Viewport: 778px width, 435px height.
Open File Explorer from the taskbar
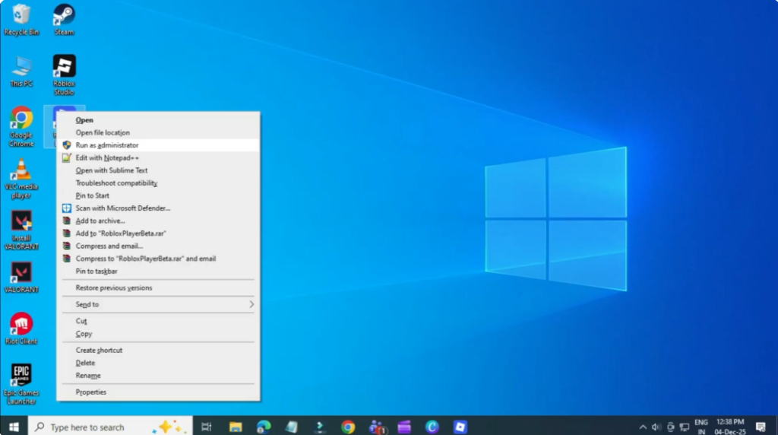(236, 427)
